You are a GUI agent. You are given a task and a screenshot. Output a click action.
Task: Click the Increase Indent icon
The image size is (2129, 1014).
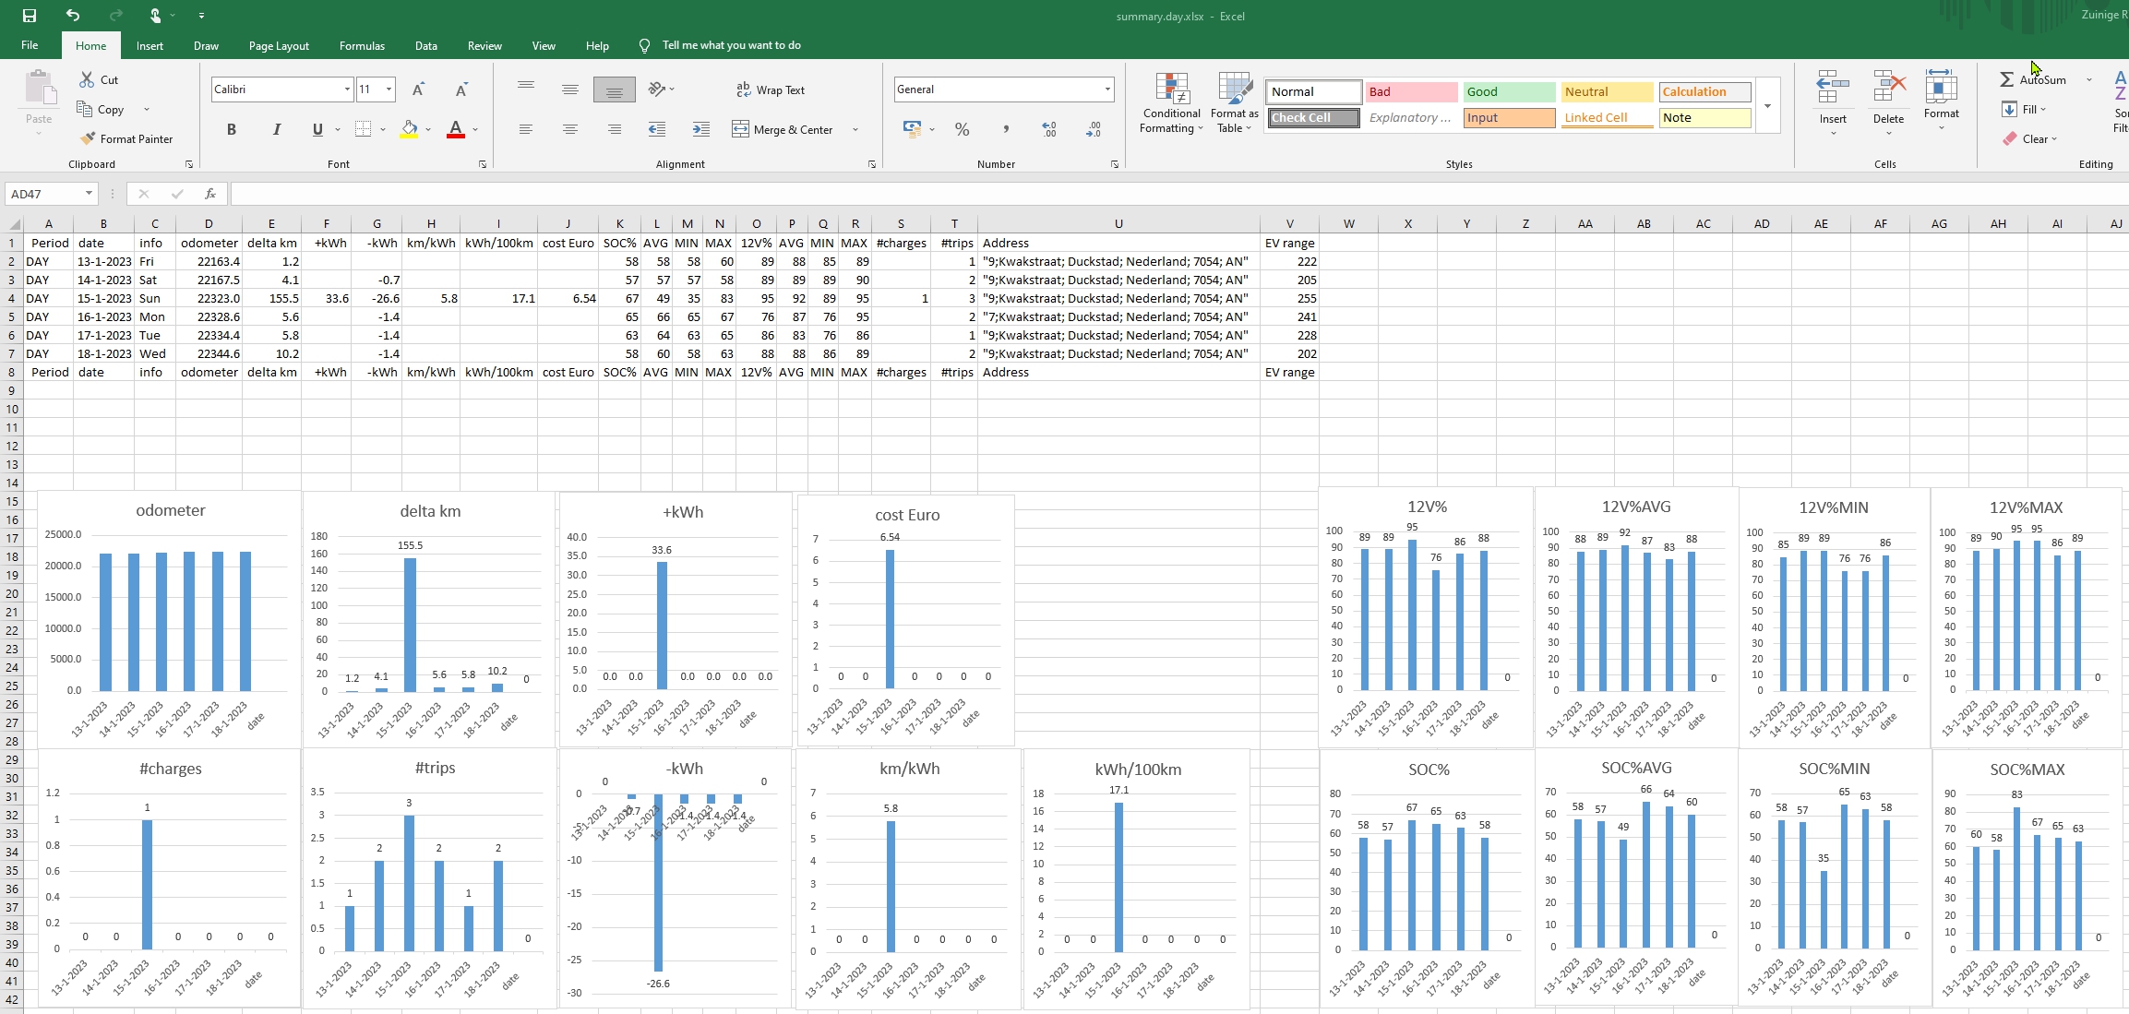pos(701,130)
